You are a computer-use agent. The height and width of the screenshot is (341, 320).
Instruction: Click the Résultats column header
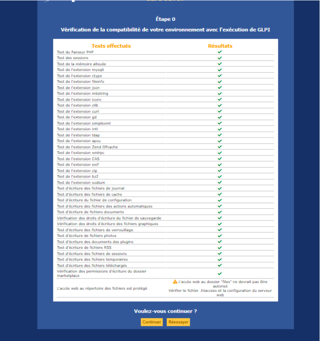point(220,46)
